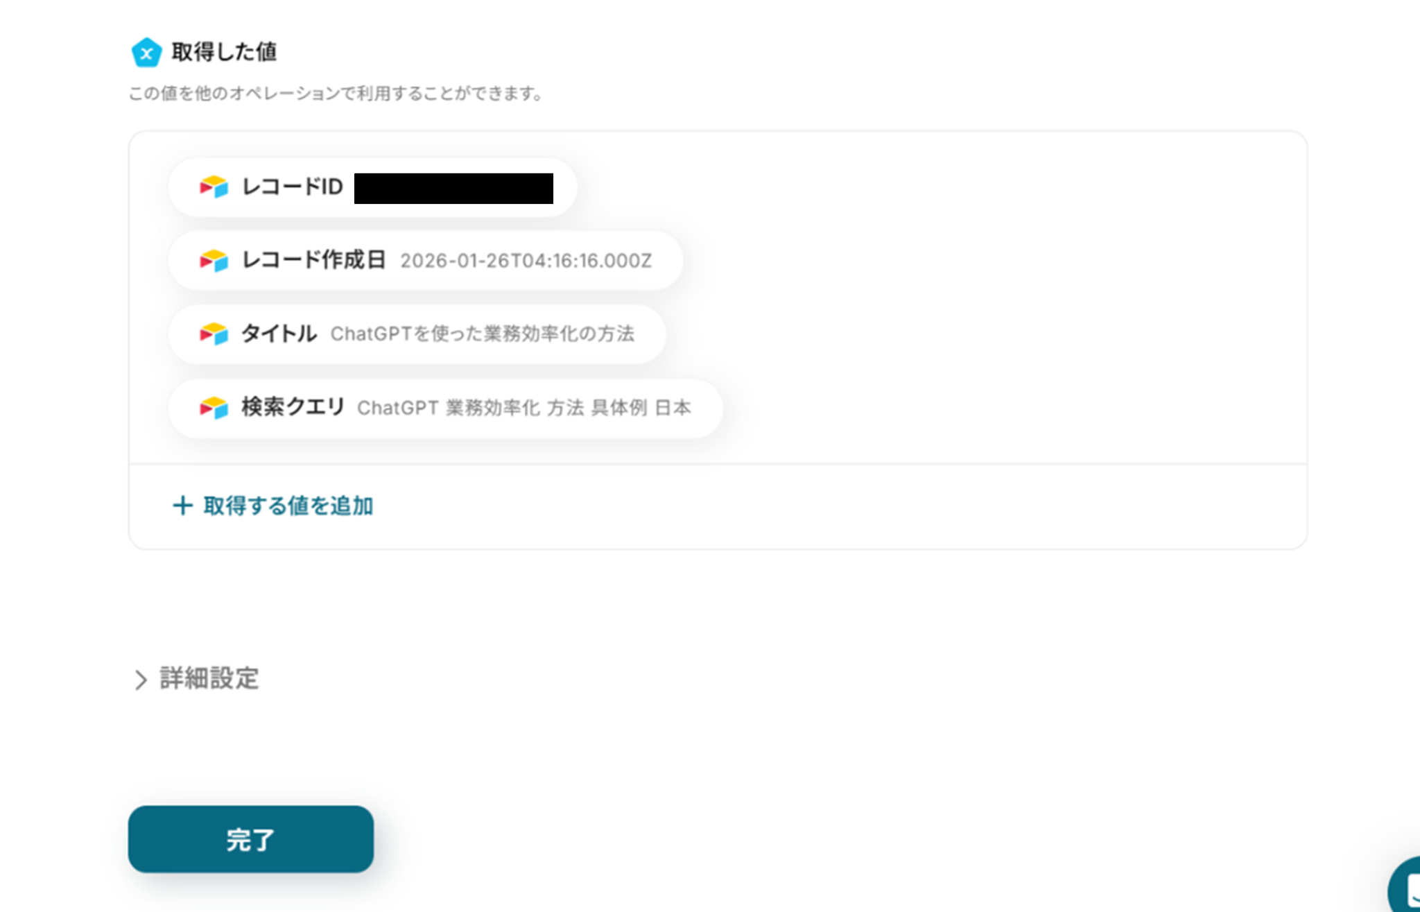Image resolution: width=1420 pixels, height=912 pixels.
Task: Expand the 詳細設定 chevron arrow
Action: [x=141, y=680]
